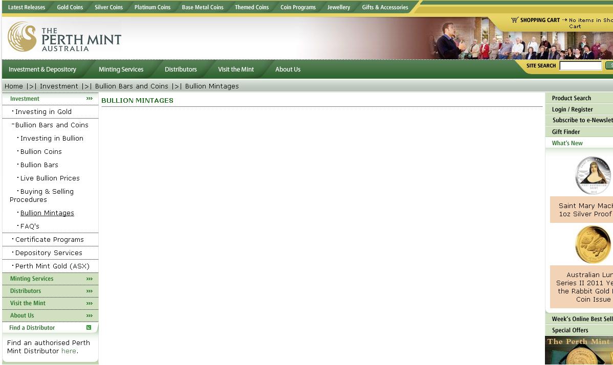Select Minting Services in green menu bar
Image resolution: width=613 pixels, height=365 pixels.
(121, 70)
